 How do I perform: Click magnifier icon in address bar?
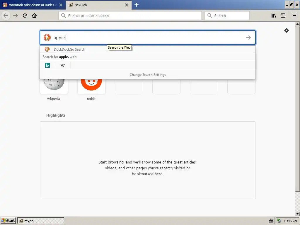coord(63,16)
